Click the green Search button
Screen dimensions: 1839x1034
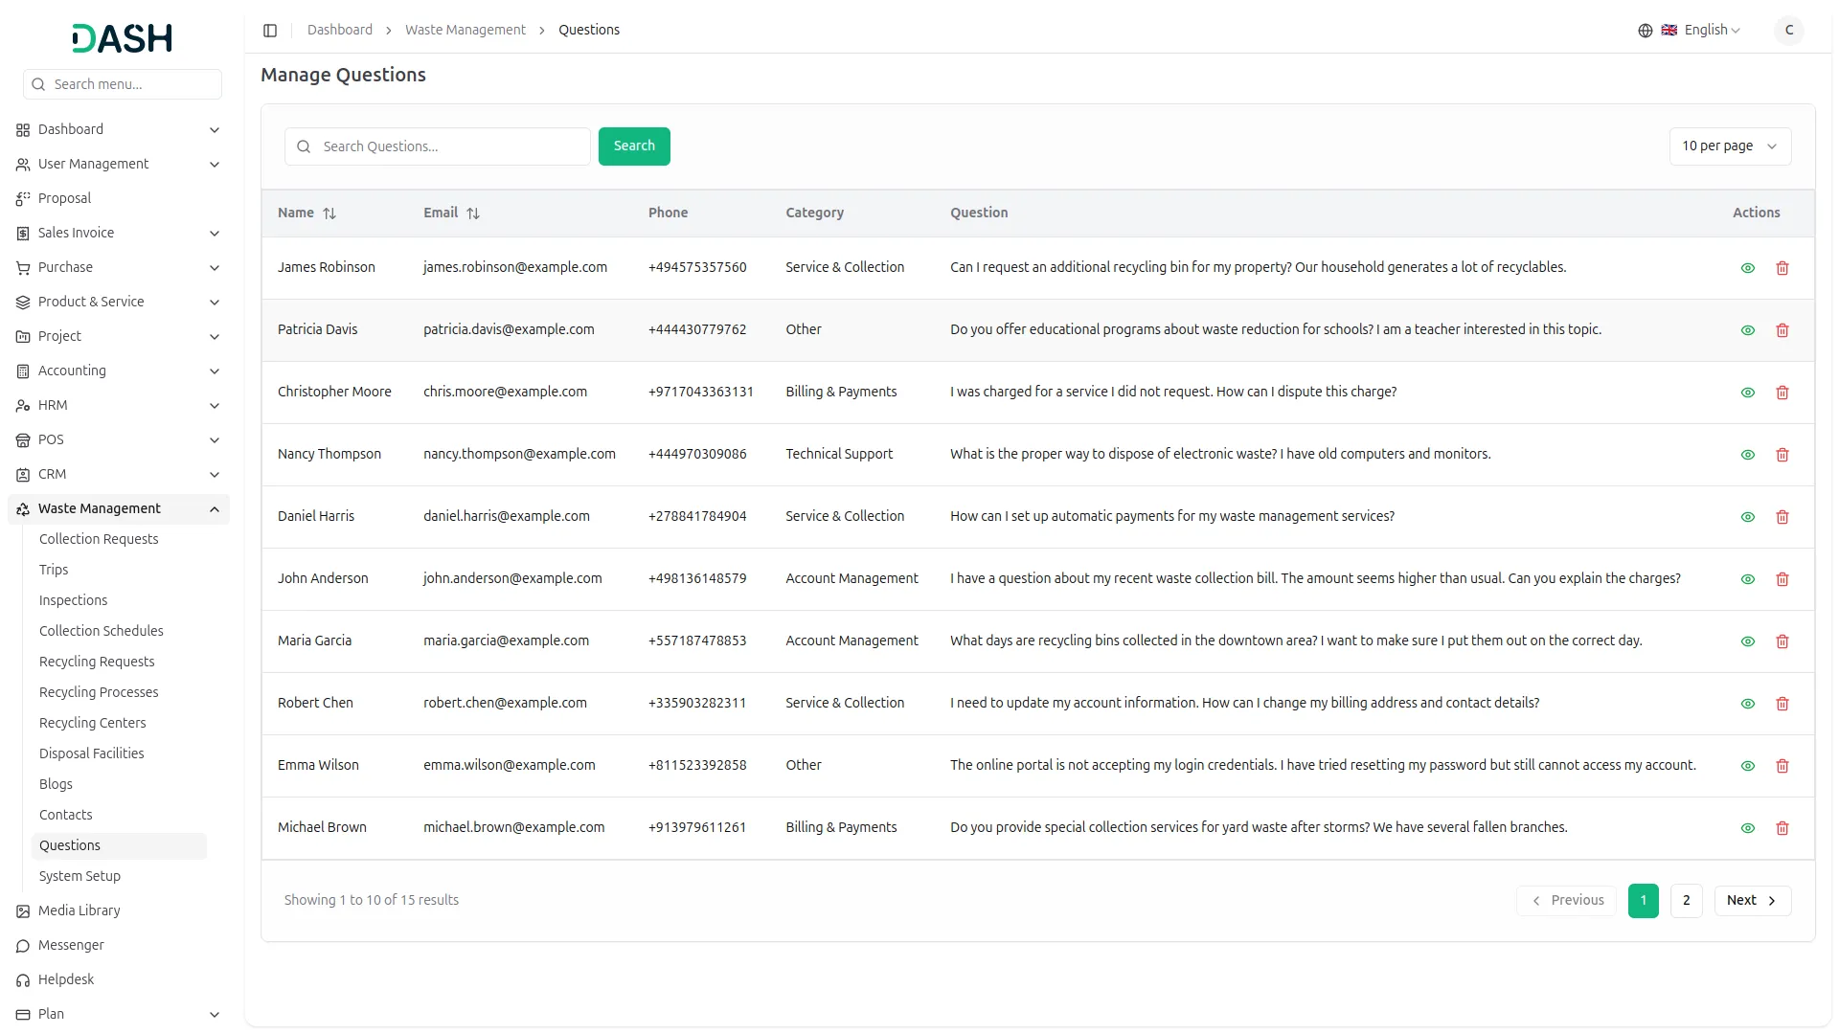tap(634, 146)
